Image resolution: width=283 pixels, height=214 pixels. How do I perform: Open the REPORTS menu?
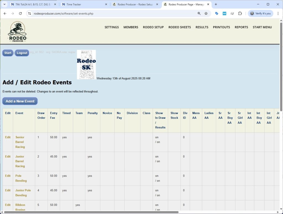241,27
